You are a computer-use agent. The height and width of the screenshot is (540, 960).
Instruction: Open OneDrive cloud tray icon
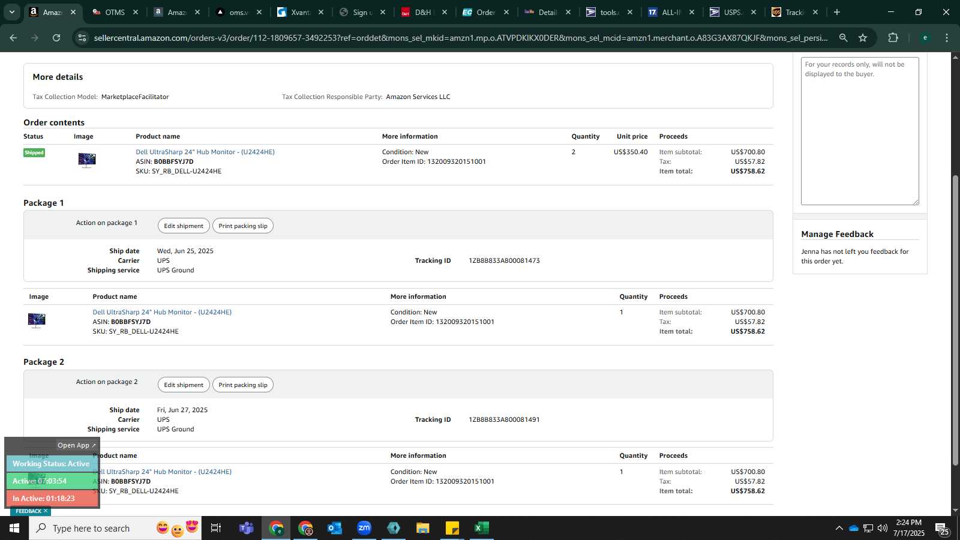click(853, 528)
